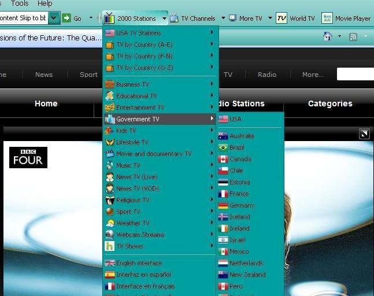Screen dimensions: 374x296
Task: Collapse the 2000 Stations dropdown arrow
Action: pos(164,18)
